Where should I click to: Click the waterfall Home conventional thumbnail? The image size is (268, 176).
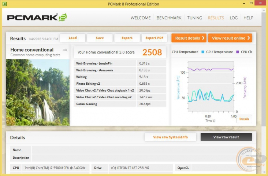tap(38, 92)
